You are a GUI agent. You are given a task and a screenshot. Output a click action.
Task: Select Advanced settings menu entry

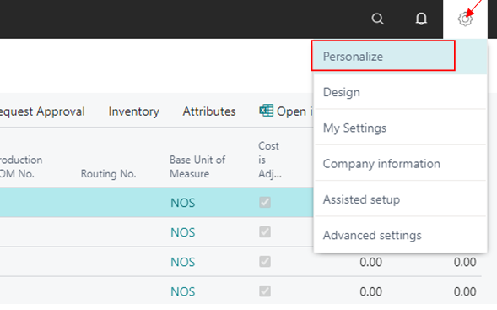(400, 235)
